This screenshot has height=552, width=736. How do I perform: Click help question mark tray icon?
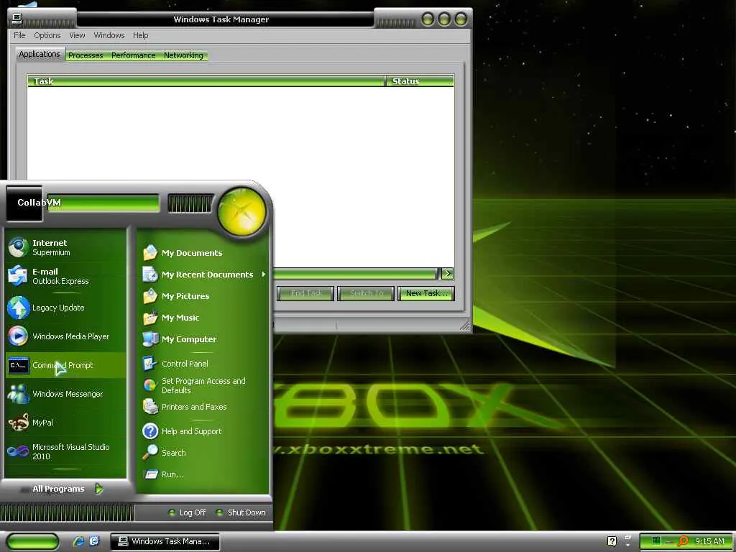(x=612, y=541)
